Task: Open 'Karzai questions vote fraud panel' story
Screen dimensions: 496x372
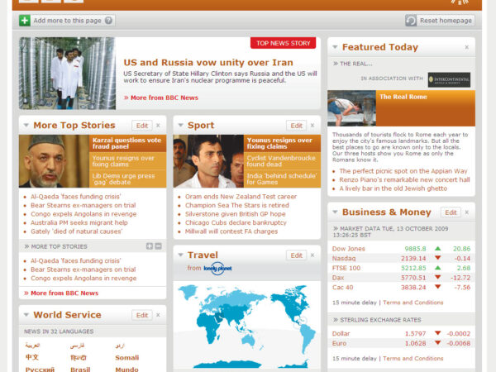Action: 126,143
